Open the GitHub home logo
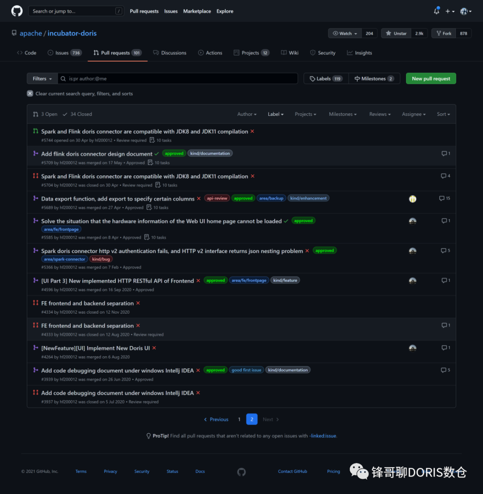 pyautogui.click(x=17, y=11)
